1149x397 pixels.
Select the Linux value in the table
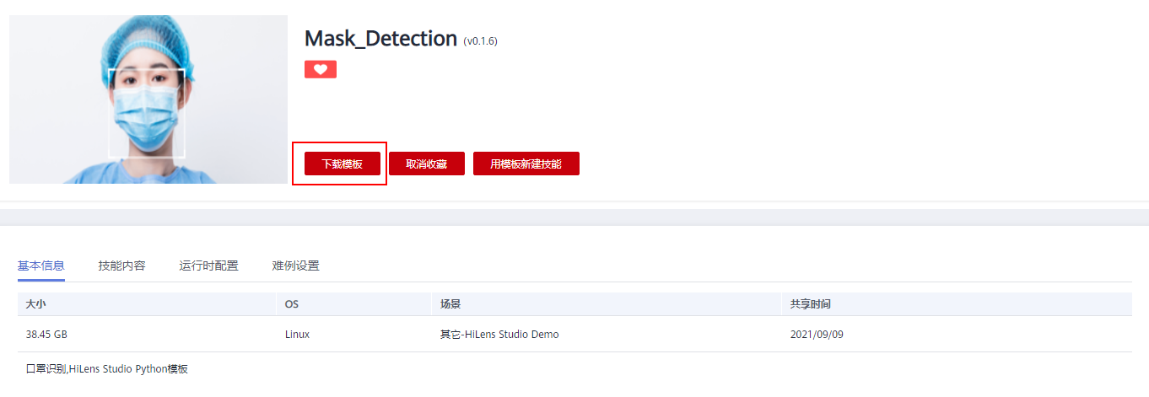[297, 335]
